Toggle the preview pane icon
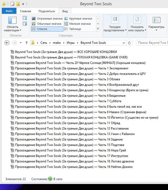 coord(25,18)
